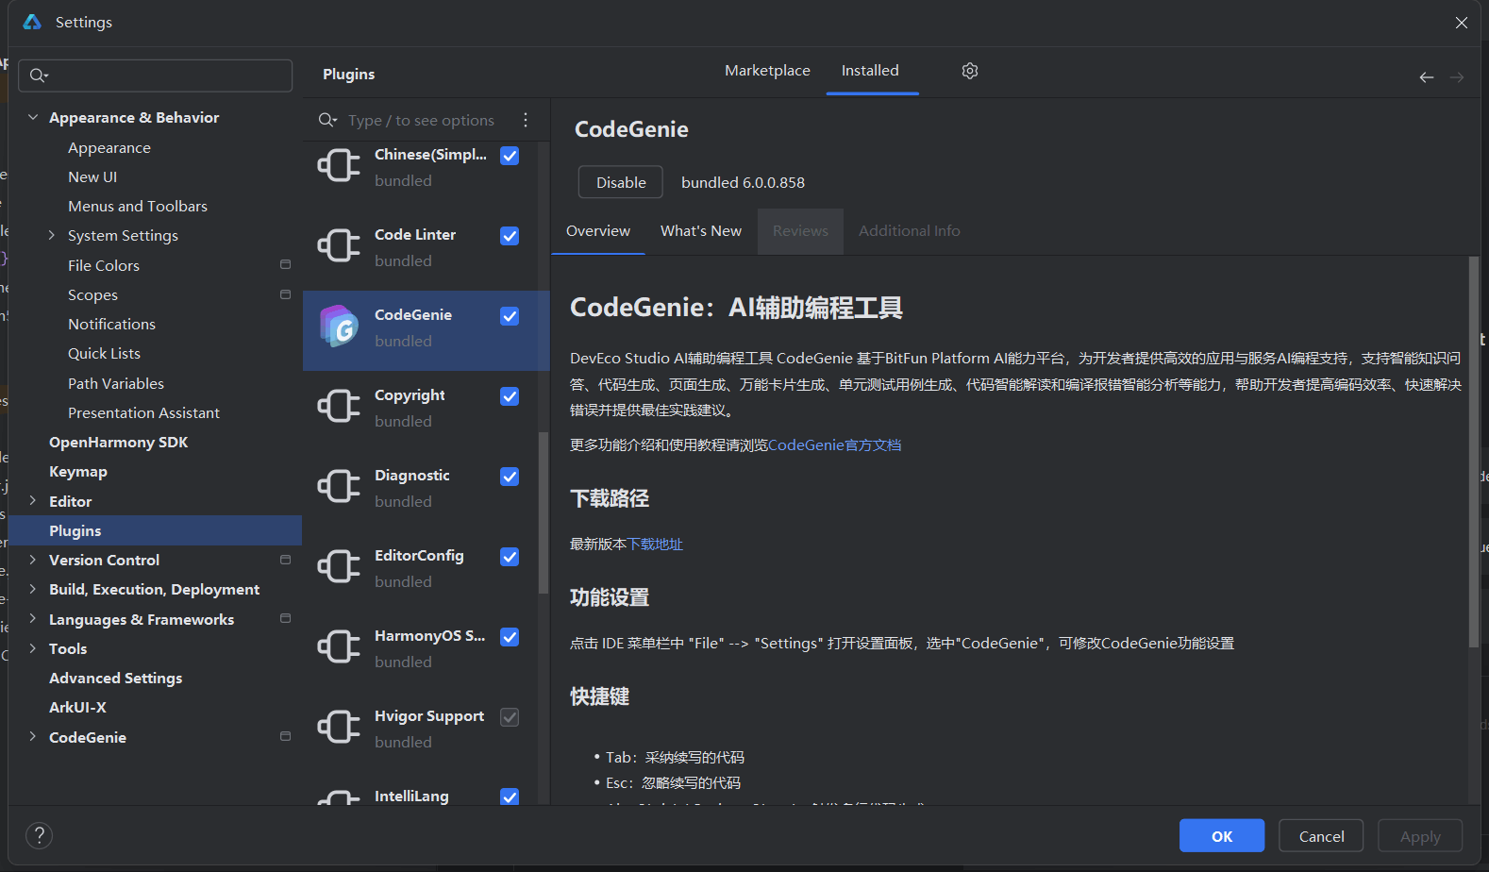
Task: Open the Overview tab
Action: [x=598, y=231]
